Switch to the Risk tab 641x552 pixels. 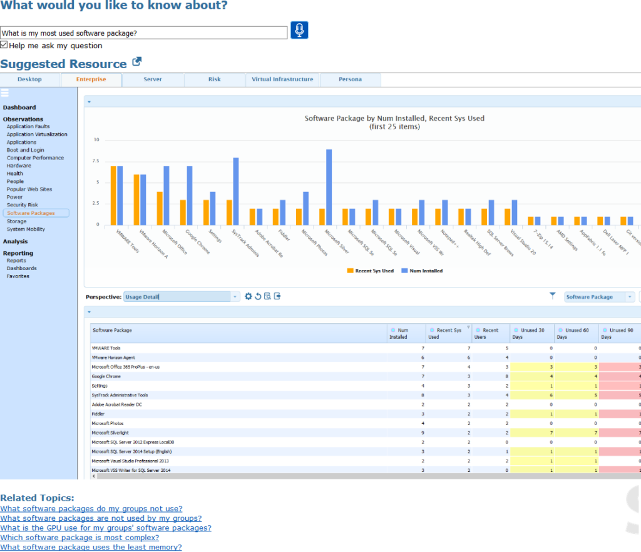click(x=214, y=79)
